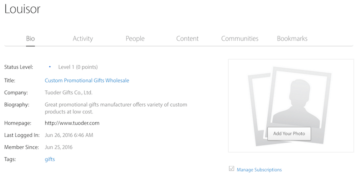The height and width of the screenshot is (177, 363).
Task: Open the People tab
Action: 135,38
